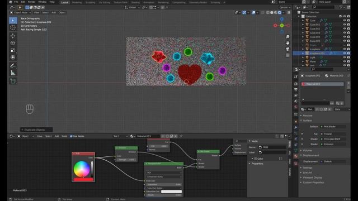Open node editor Add menu
The width and height of the screenshot is (358, 201).
pos(56,136)
